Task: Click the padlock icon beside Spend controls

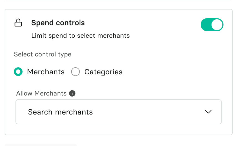Action: [x=18, y=23]
